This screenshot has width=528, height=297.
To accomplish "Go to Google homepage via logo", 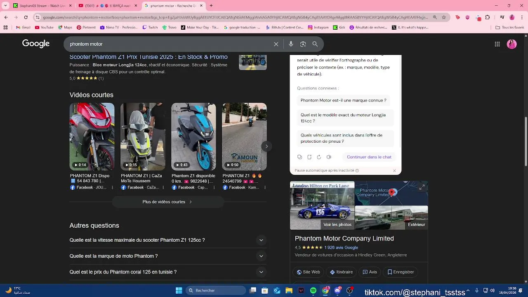I will (36, 44).
